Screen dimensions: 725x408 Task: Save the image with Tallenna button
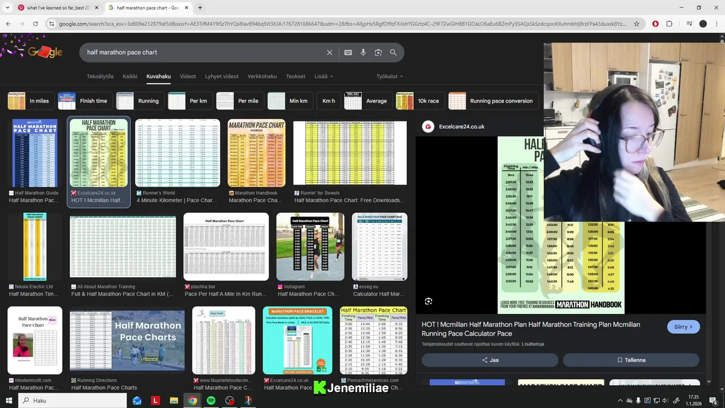(631, 360)
